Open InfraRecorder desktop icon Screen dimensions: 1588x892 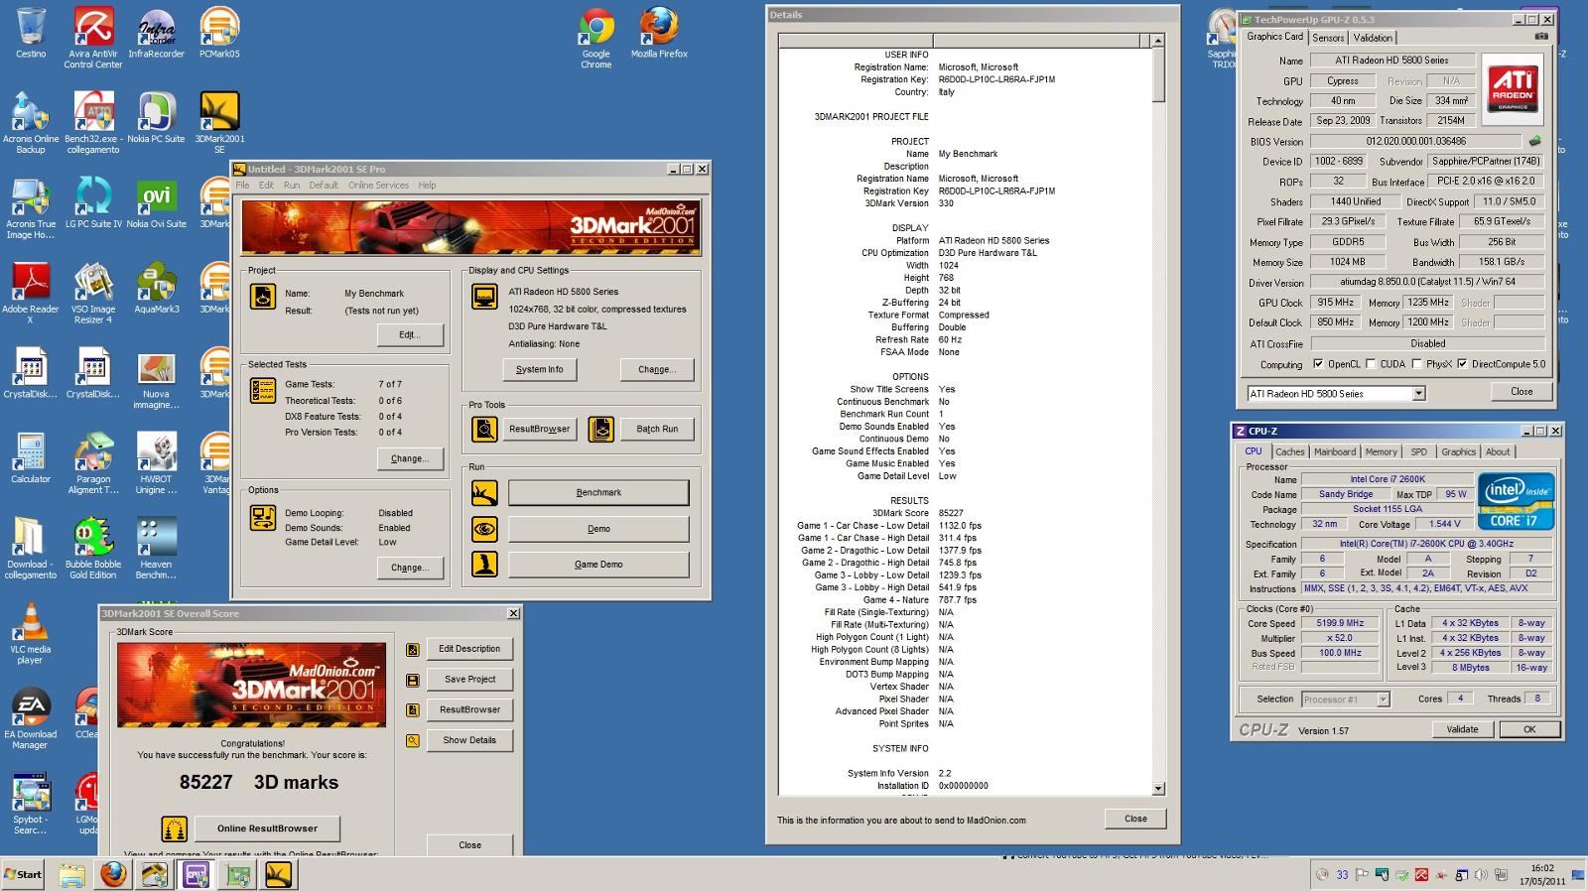click(x=156, y=34)
